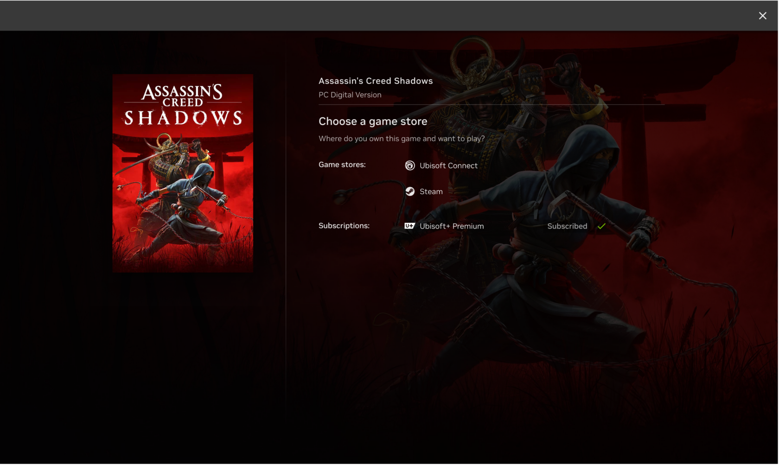Screen dimensions: 779x465
Task: Click the Steam piston logo
Action: click(x=410, y=191)
